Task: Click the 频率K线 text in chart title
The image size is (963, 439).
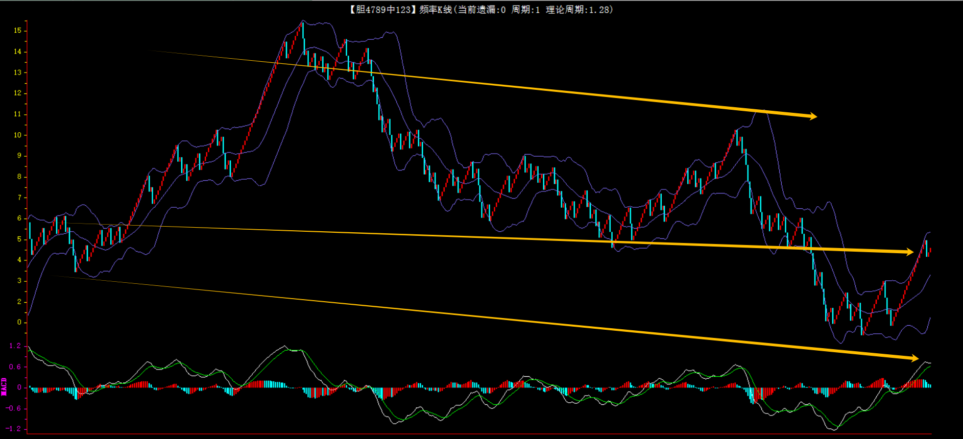Action: pyautogui.click(x=436, y=9)
